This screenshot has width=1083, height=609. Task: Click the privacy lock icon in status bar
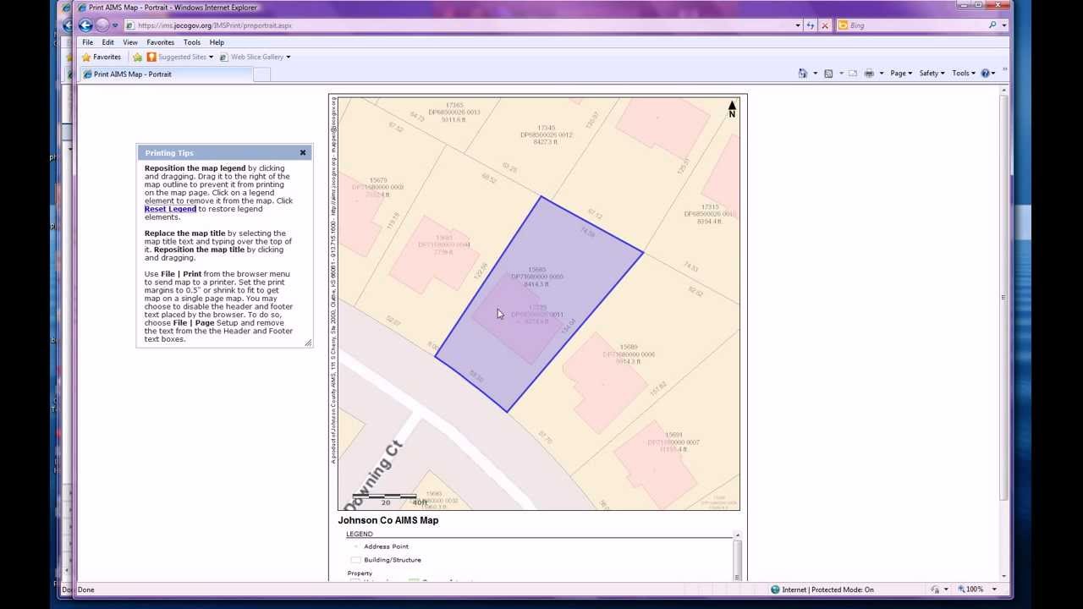[x=936, y=590]
